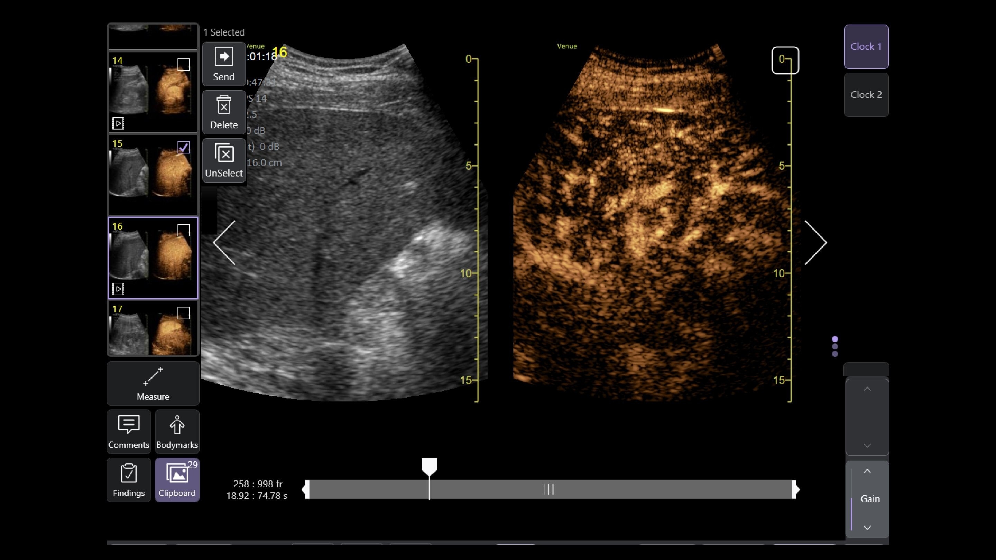Uncheck the checkbox on thumbnail 15
Screen dimensions: 996x560
click(x=183, y=147)
